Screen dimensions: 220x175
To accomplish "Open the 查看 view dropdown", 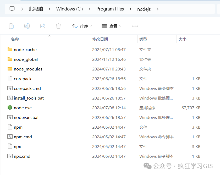I will click(x=112, y=26).
